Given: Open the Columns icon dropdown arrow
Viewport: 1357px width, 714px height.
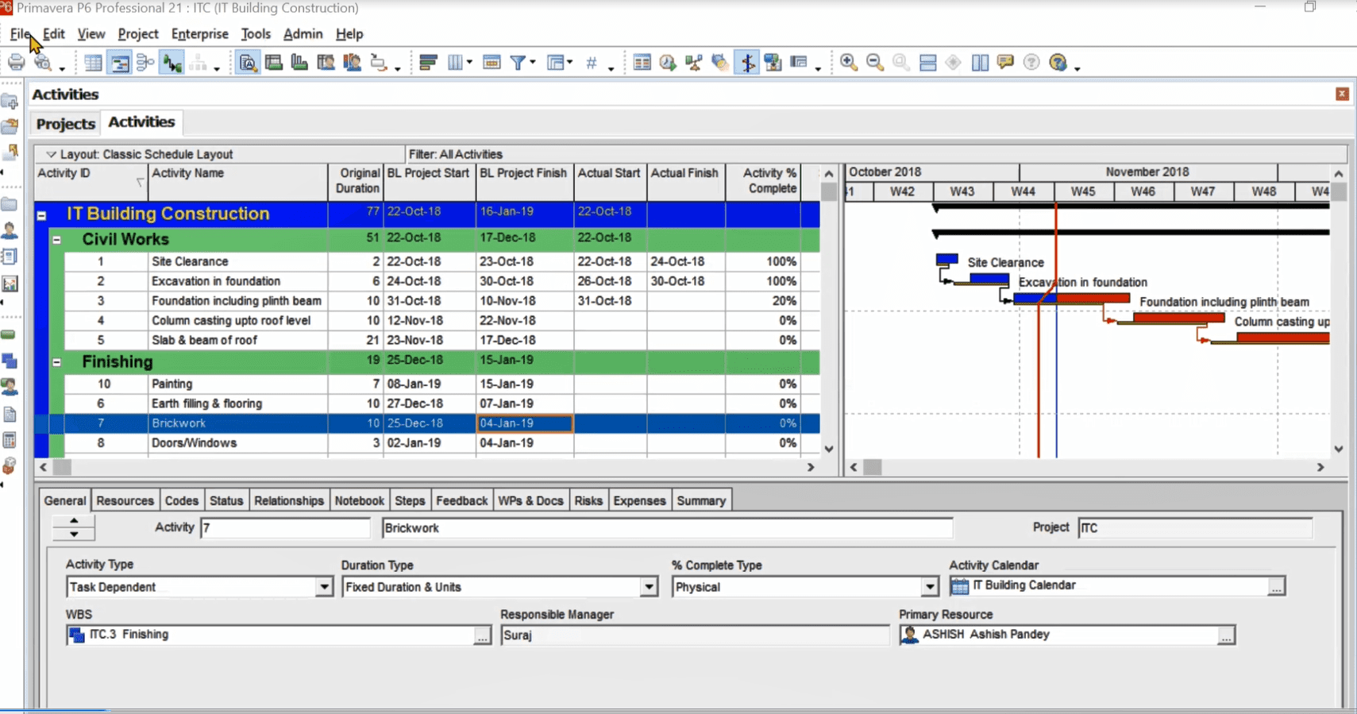Looking at the screenshot, I should click(470, 63).
